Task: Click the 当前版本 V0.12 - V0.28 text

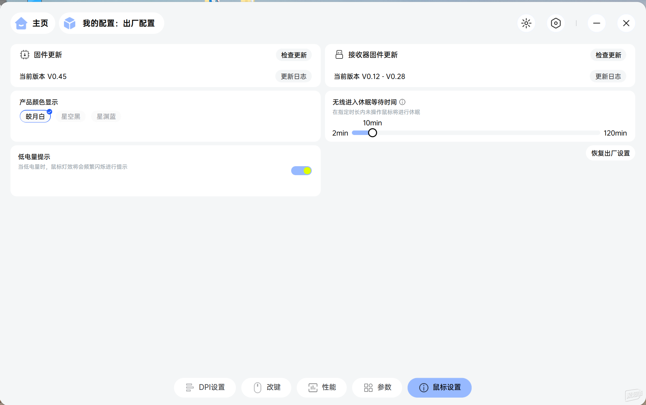Action: (x=369, y=76)
